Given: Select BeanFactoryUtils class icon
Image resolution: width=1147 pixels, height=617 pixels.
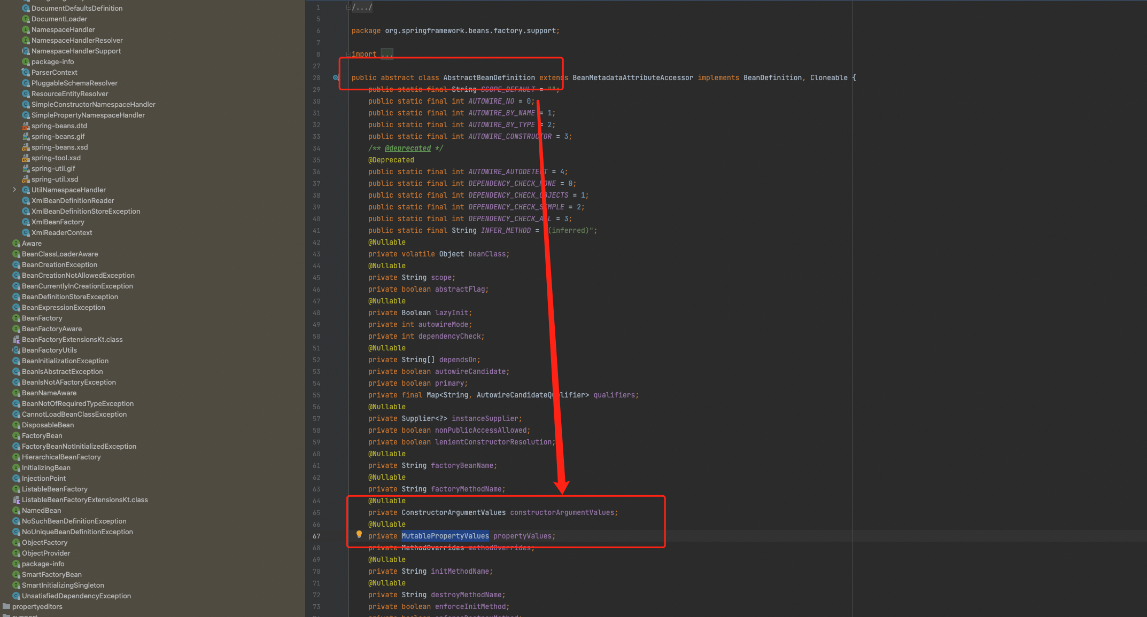Looking at the screenshot, I should pos(16,350).
